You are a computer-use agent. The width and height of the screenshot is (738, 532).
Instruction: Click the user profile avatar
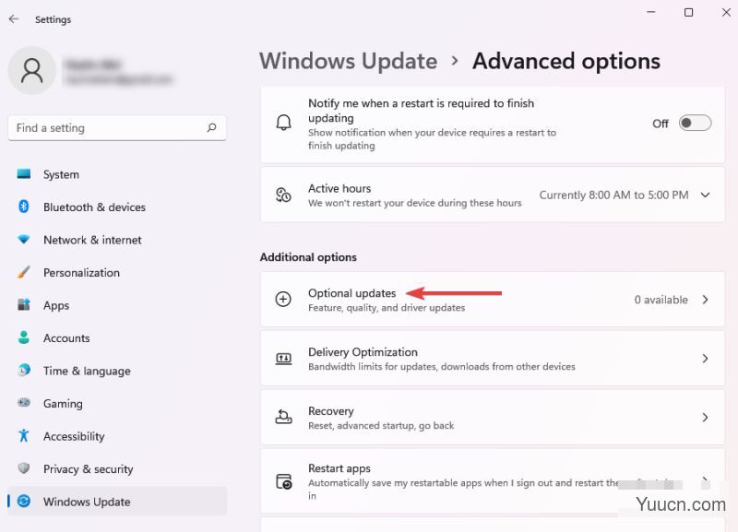(31, 71)
